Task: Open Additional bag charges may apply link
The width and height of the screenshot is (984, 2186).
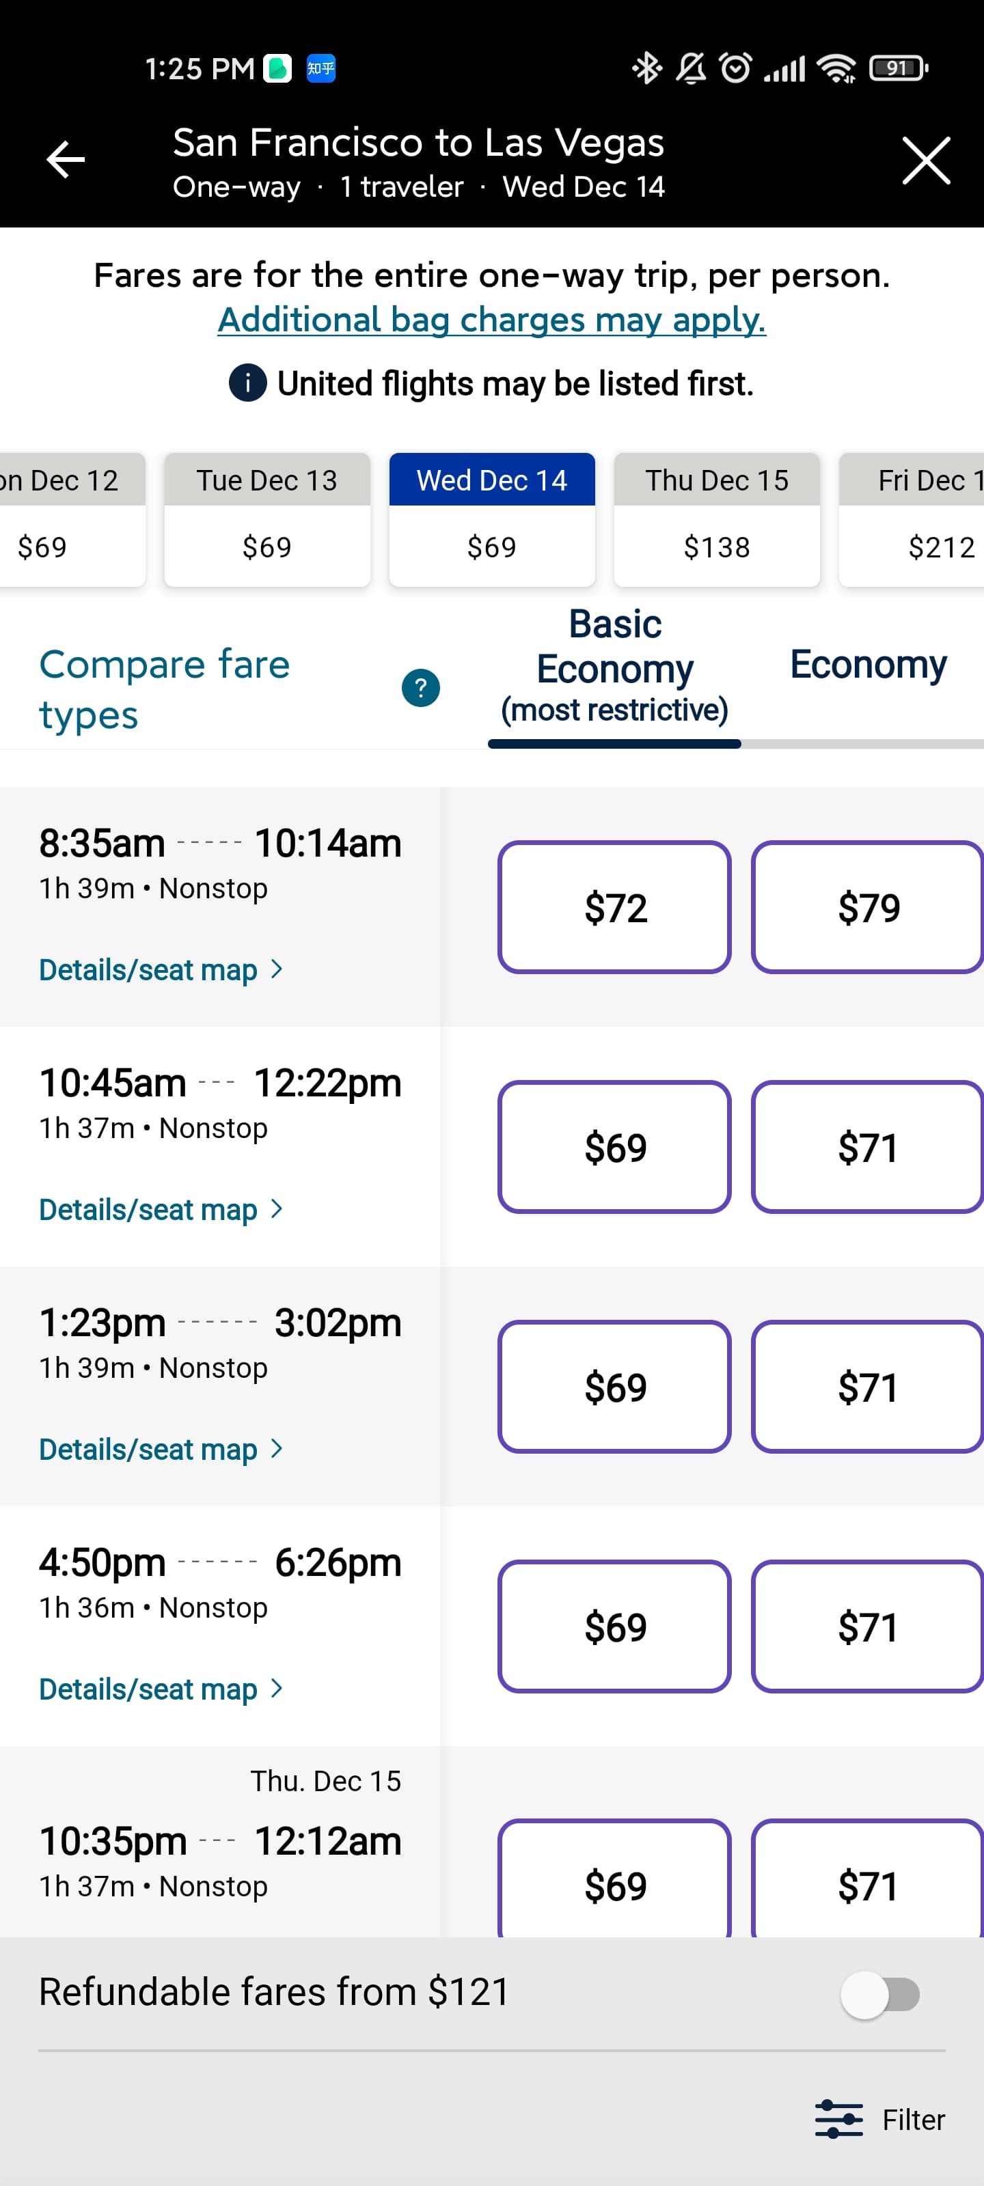Action: tap(491, 320)
